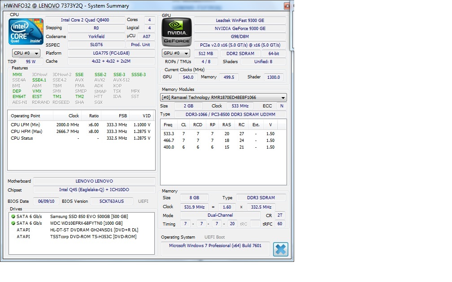The width and height of the screenshot is (452, 282).
Task: Close the System Summary window via title bar X
Action: click(287, 6)
